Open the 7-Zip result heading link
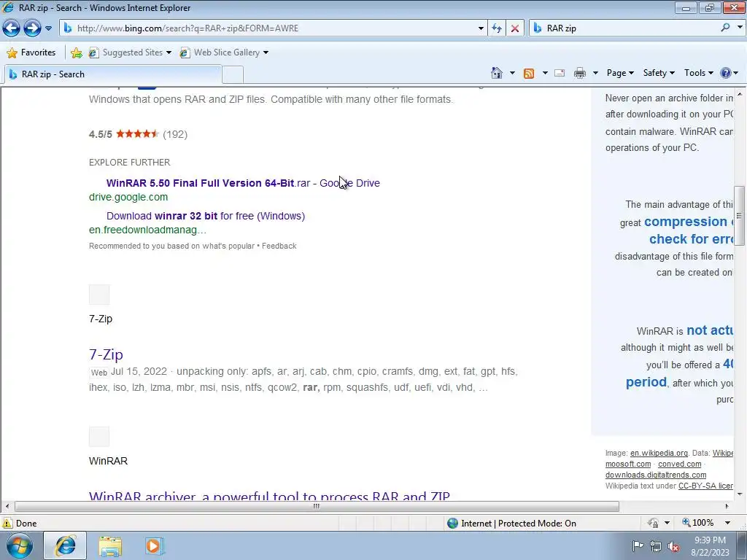 (107, 354)
